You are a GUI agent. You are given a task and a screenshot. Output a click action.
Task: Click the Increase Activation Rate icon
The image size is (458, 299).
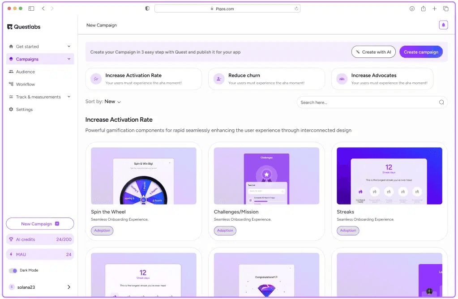pyautogui.click(x=95, y=79)
